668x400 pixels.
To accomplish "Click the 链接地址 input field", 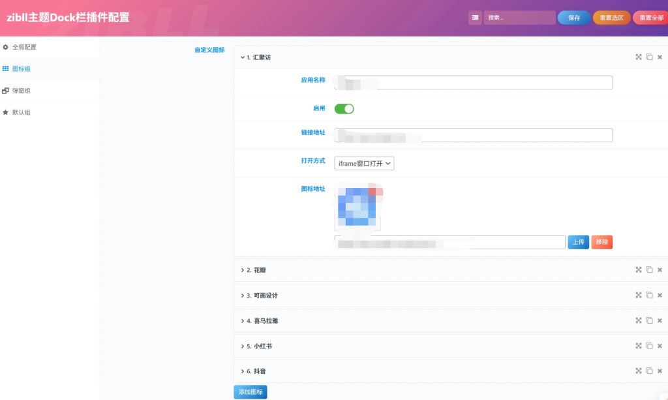I will tap(474, 135).
